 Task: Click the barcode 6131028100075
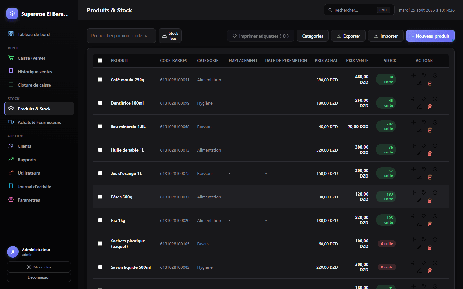pyautogui.click(x=175, y=173)
